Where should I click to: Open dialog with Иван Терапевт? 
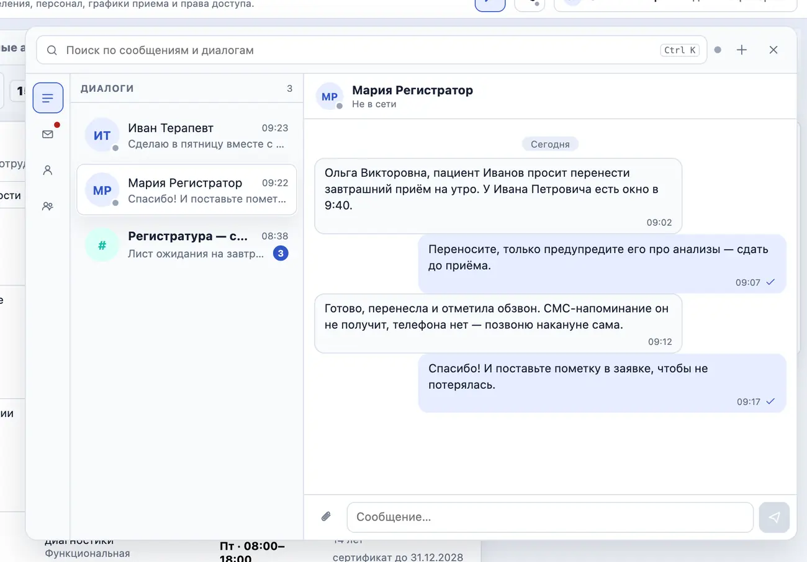click(x=187, y=136)
